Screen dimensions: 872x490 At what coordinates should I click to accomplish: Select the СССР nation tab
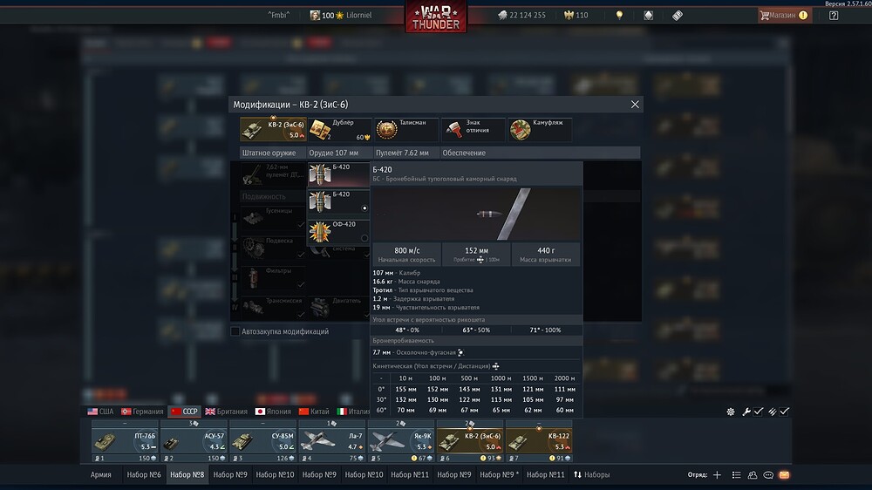click(185, 412)
